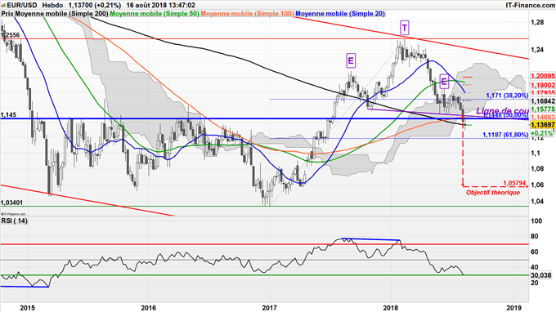
Task: Click the 1,13700 (+0,21%) quote in header
Action: pyautogui.click(x=95, y=6)
